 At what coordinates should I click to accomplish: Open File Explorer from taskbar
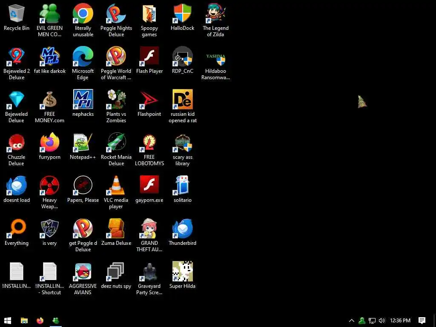click(24, 321)
